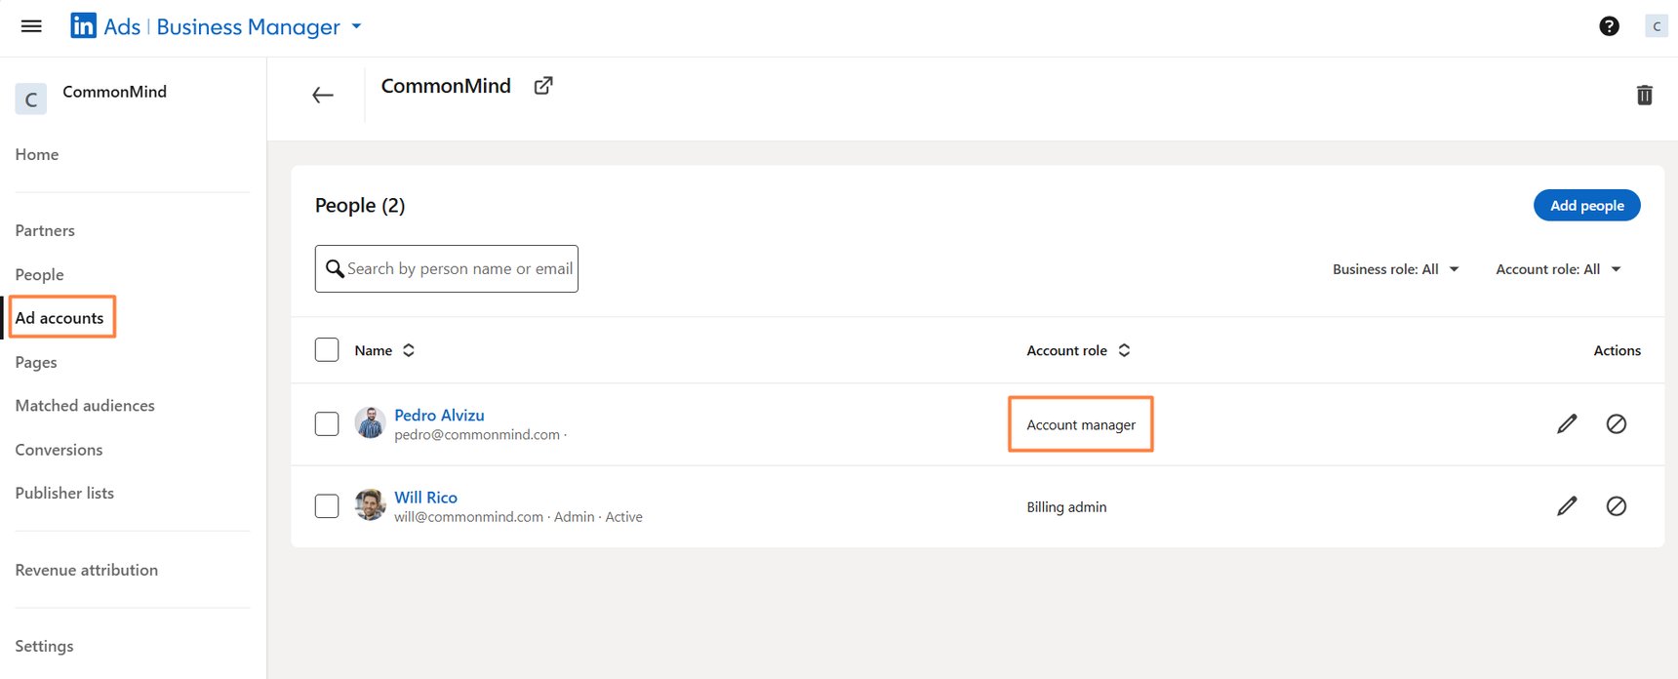Select all people checkbox in header

pos(327,349)
